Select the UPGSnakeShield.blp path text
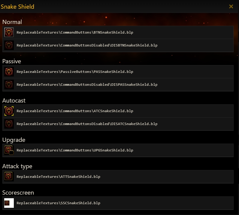 pos(75,151)
